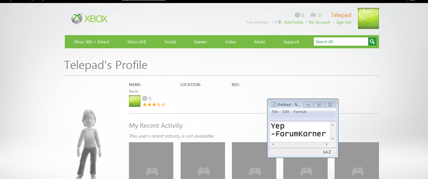The image size is (428, 179).
Task: Click the Microsoft Points icon next to Add Points
Action: tap(280, 22)
